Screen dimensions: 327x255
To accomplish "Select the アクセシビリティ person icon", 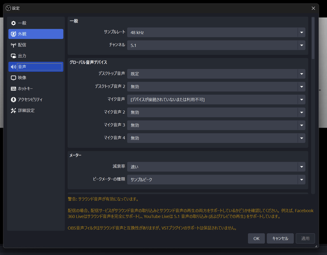I will click(x=13, y=100).
